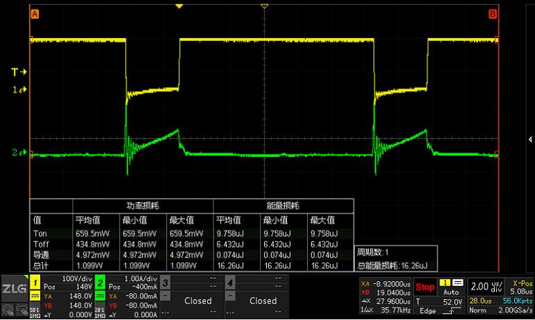Select cursor A marker at top left
The height and width of the screenshot is (320, 535).
coord(35,14)
